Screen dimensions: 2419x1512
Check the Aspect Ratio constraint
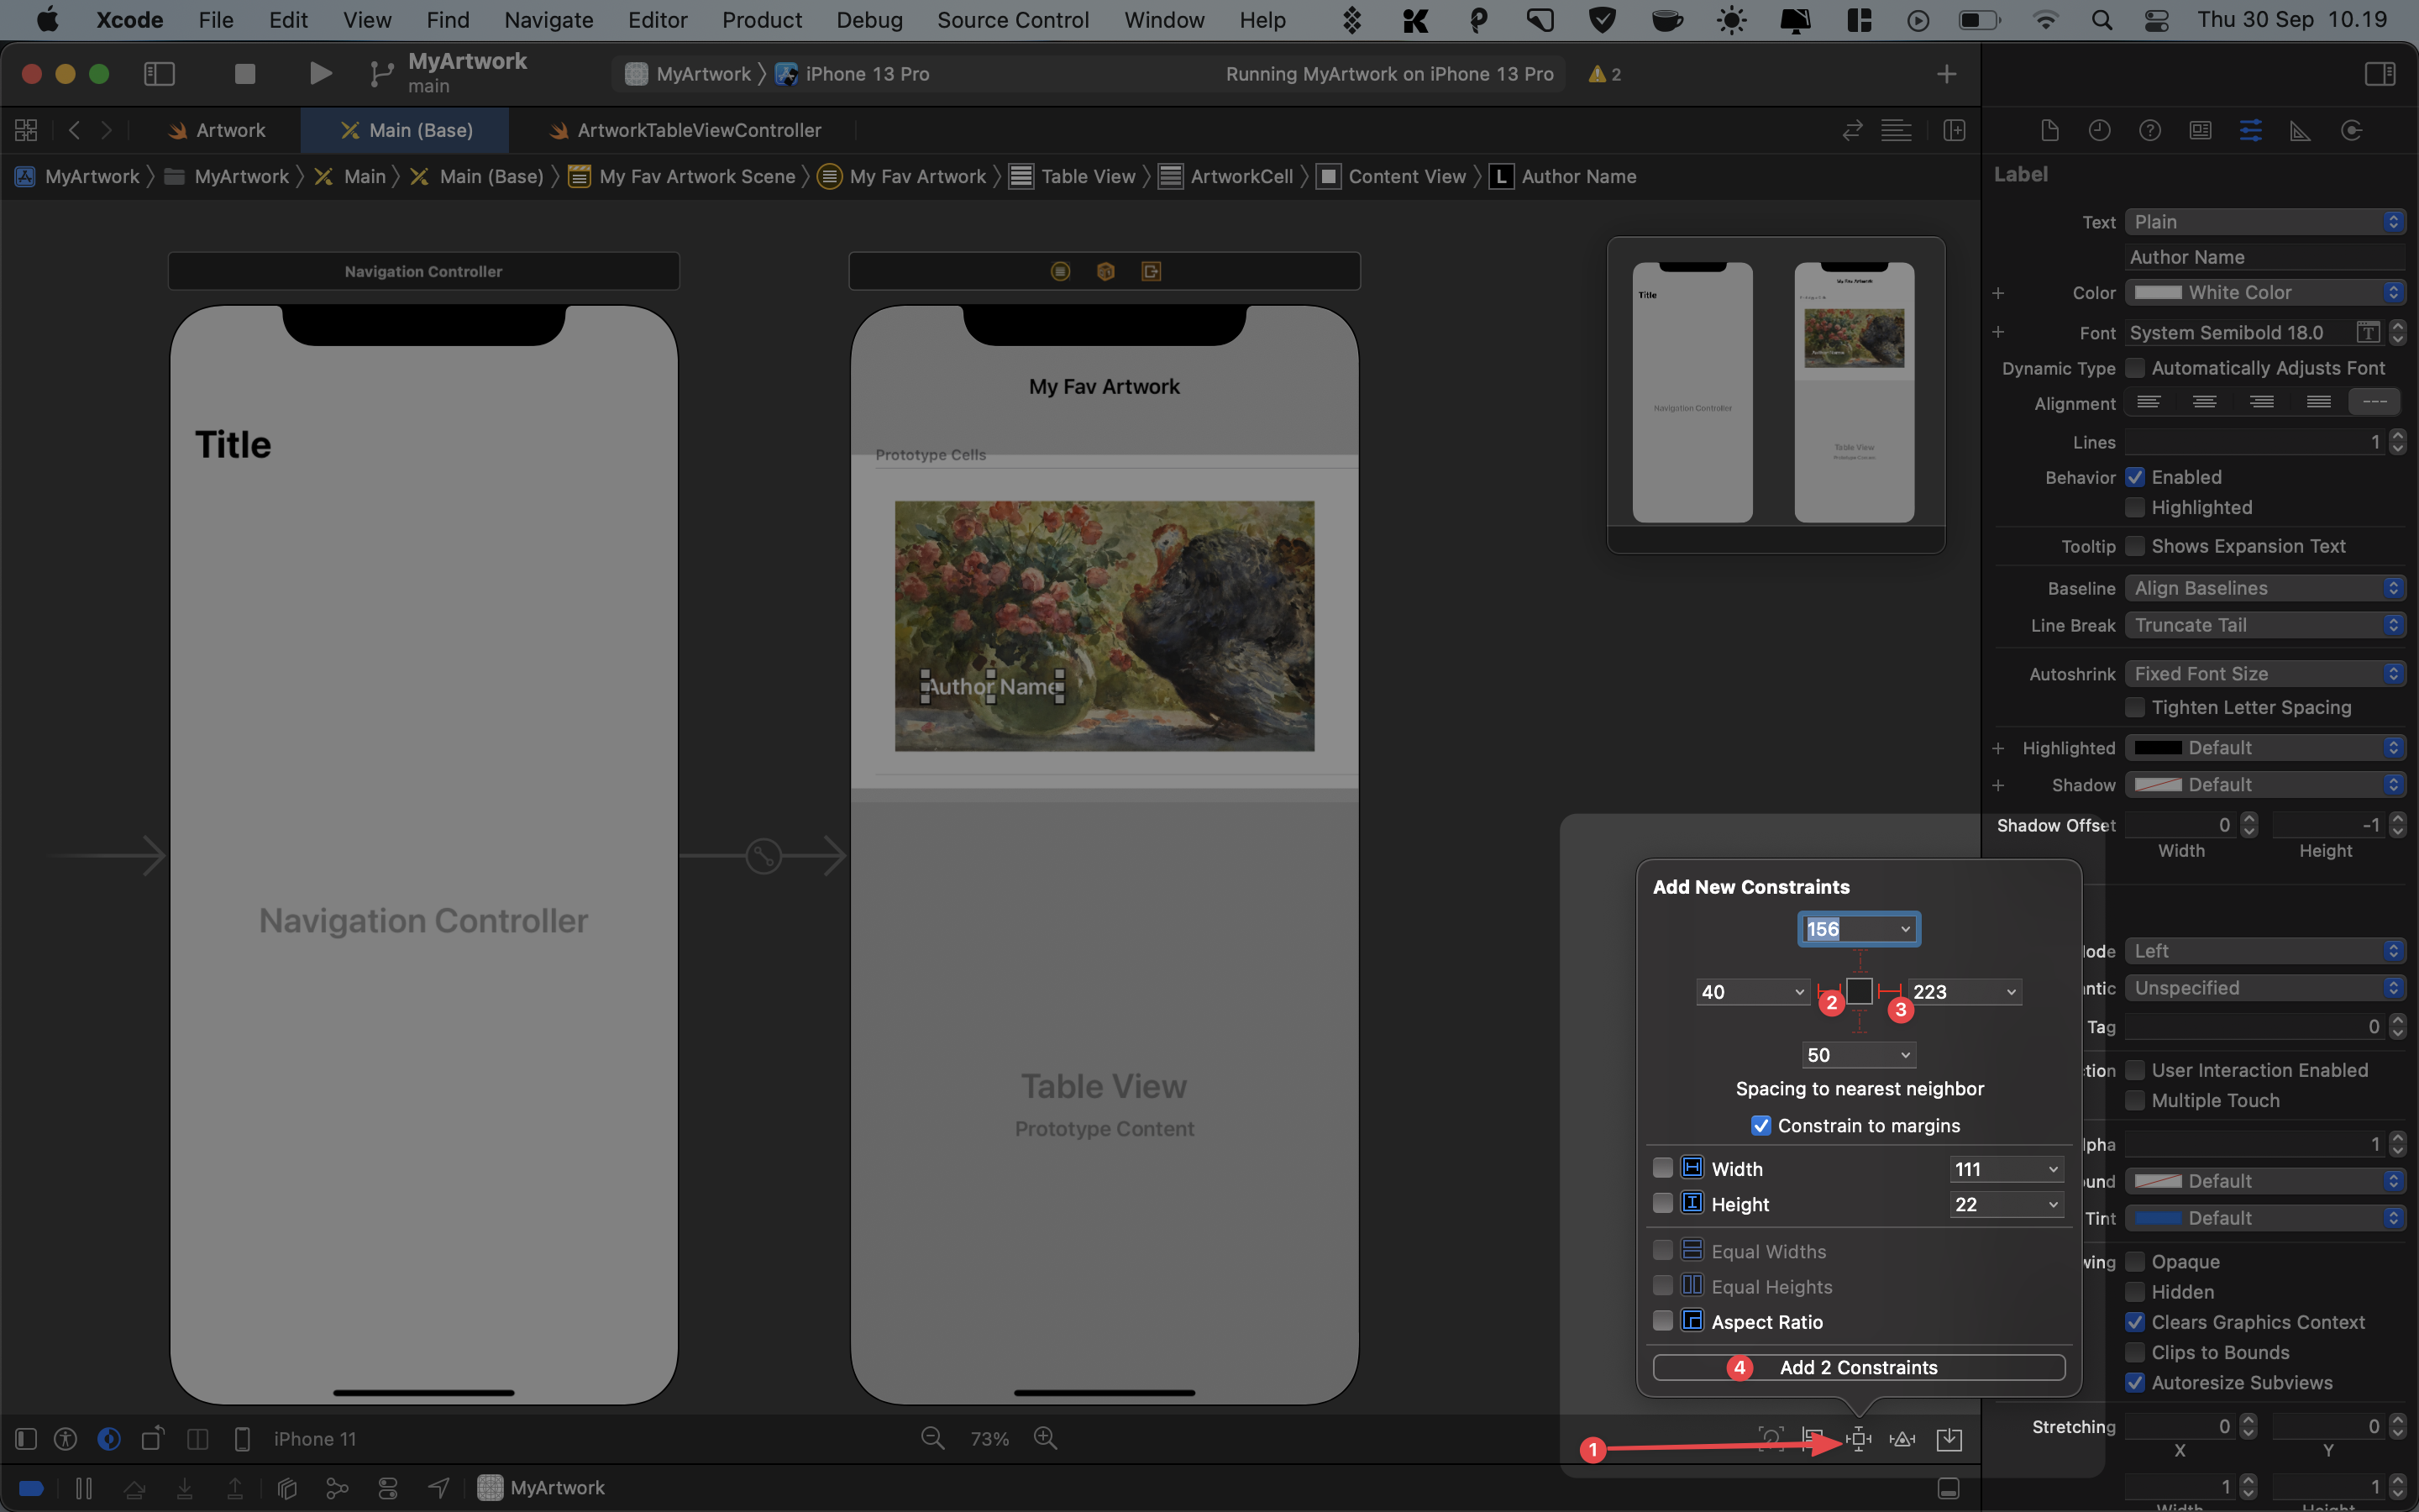coord(1662,1321)
